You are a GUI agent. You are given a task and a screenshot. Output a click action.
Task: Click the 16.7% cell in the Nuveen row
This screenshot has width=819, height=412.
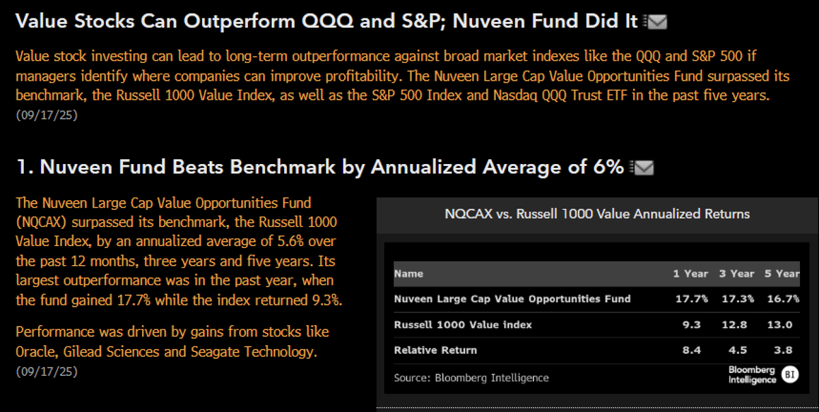click(783, 299)
